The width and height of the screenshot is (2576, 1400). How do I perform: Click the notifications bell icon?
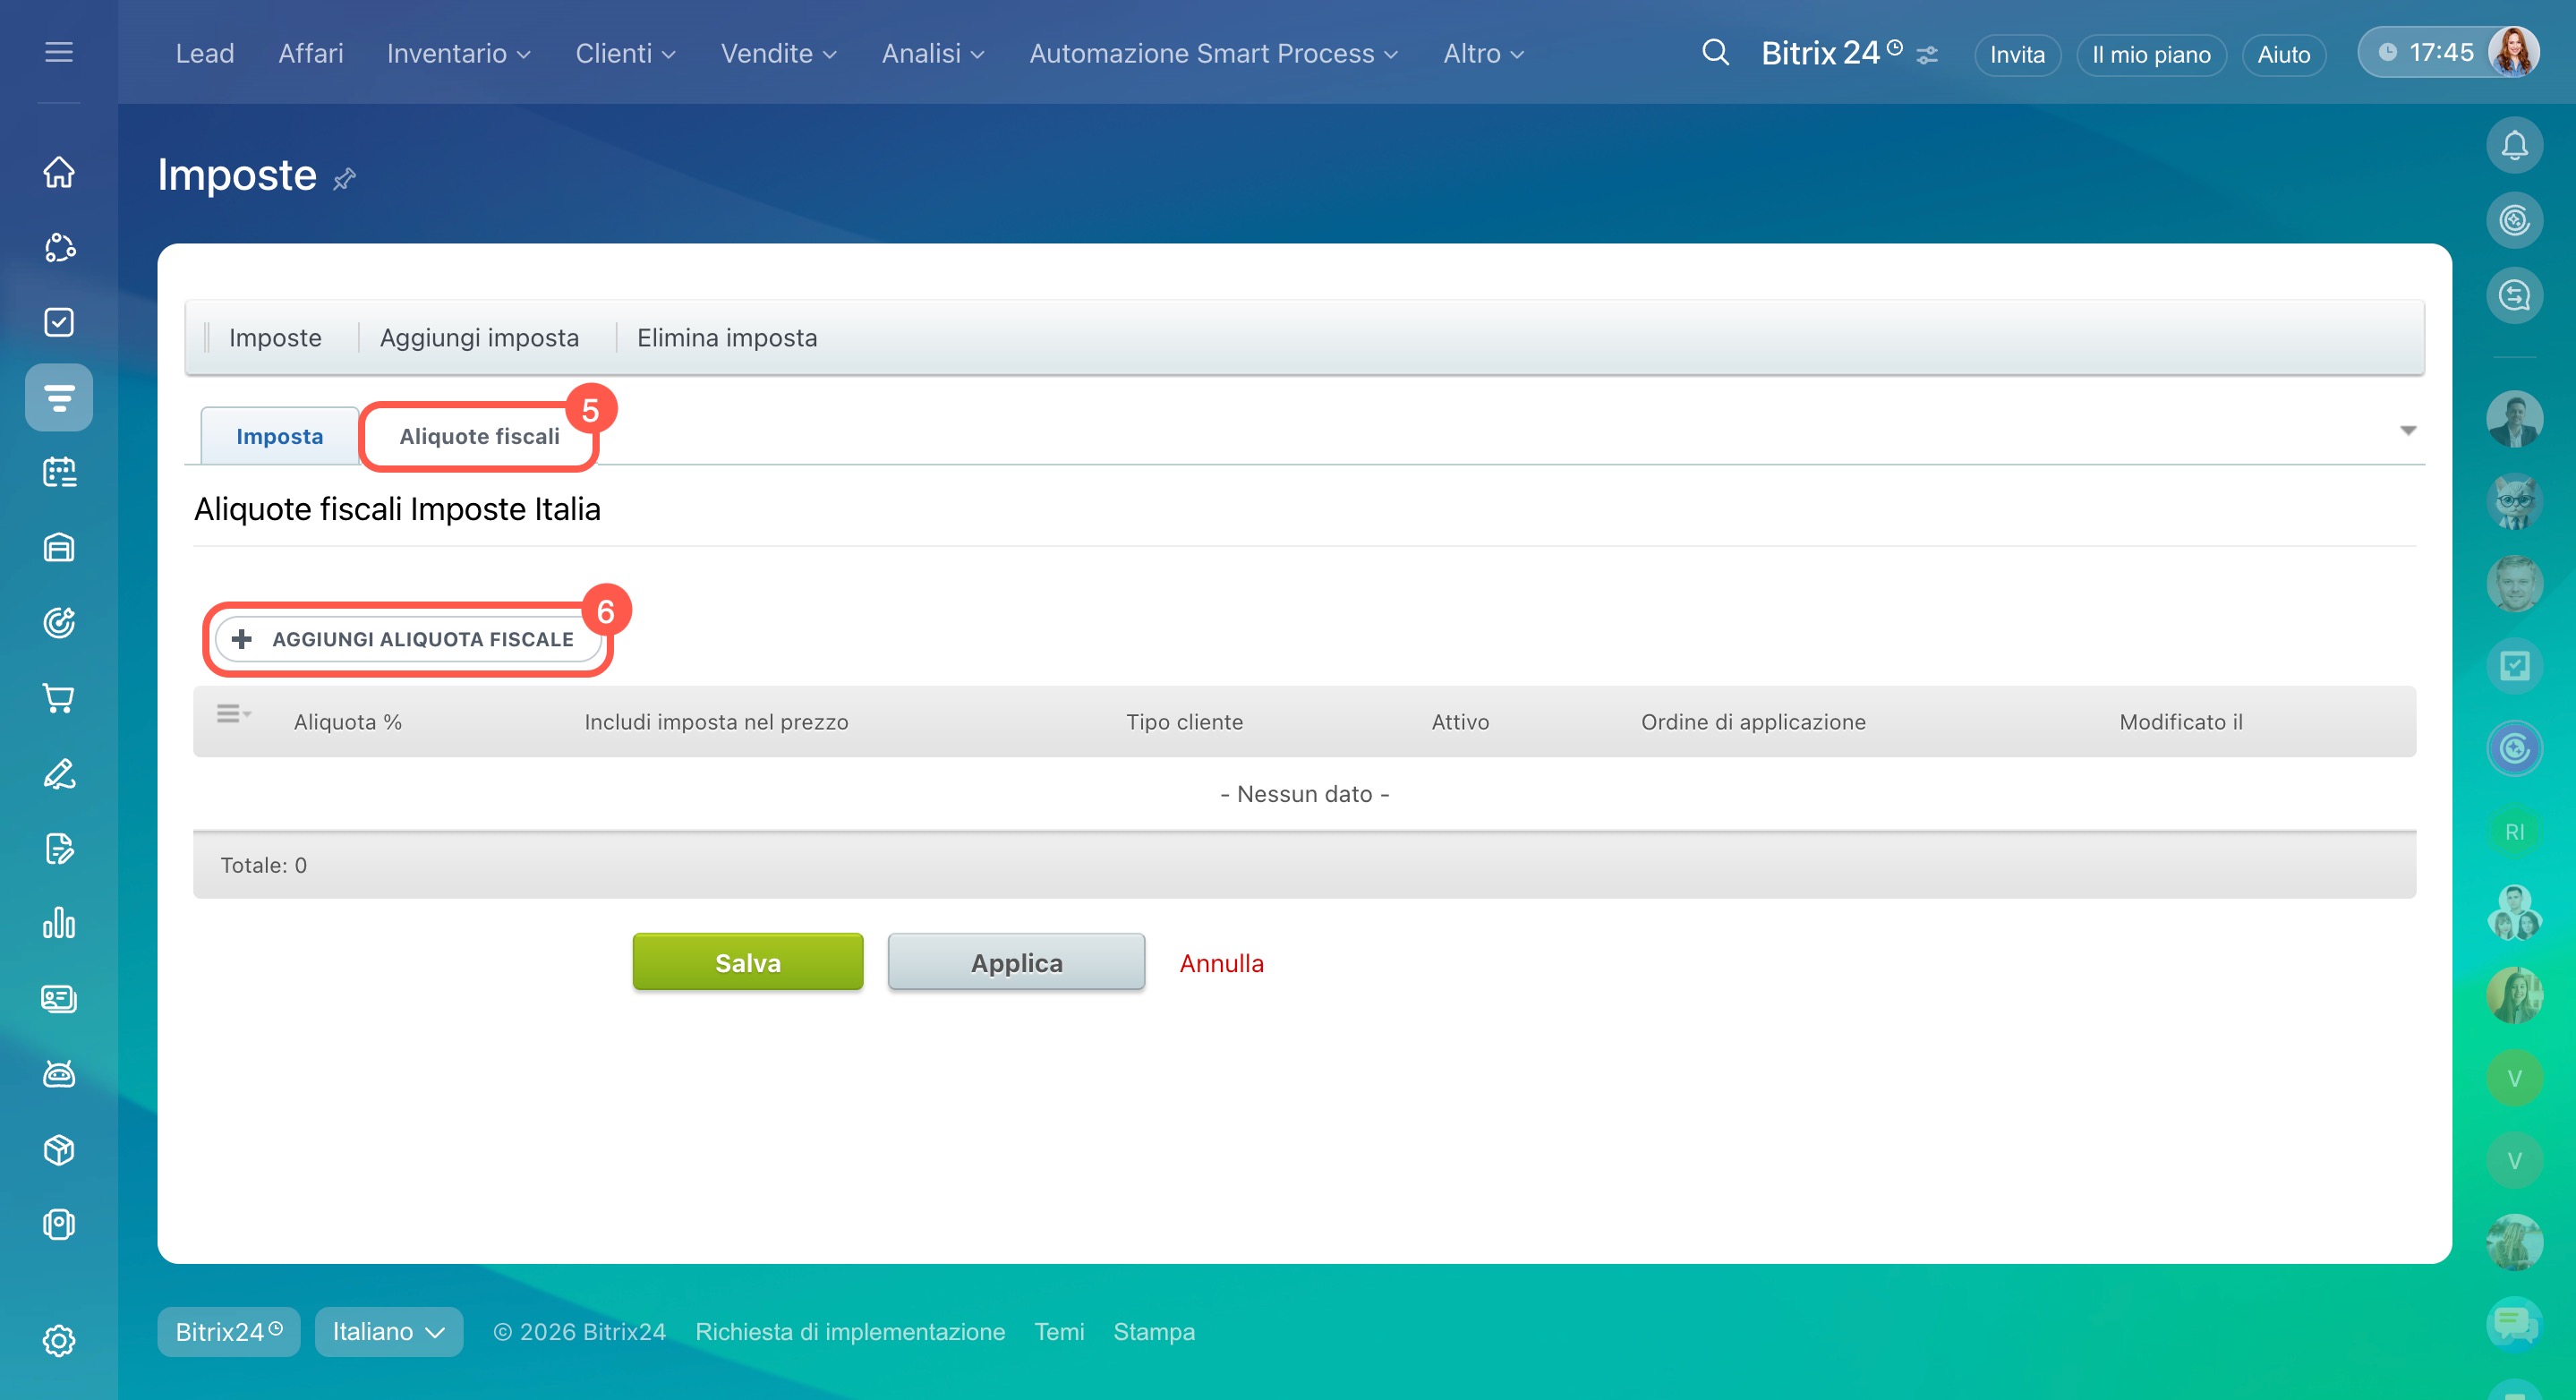(2514, 146)
